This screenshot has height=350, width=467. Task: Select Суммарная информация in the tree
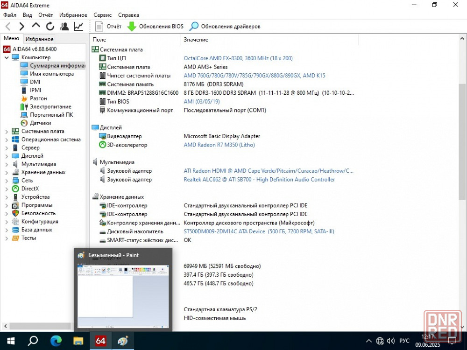click(x=53, y=65)
